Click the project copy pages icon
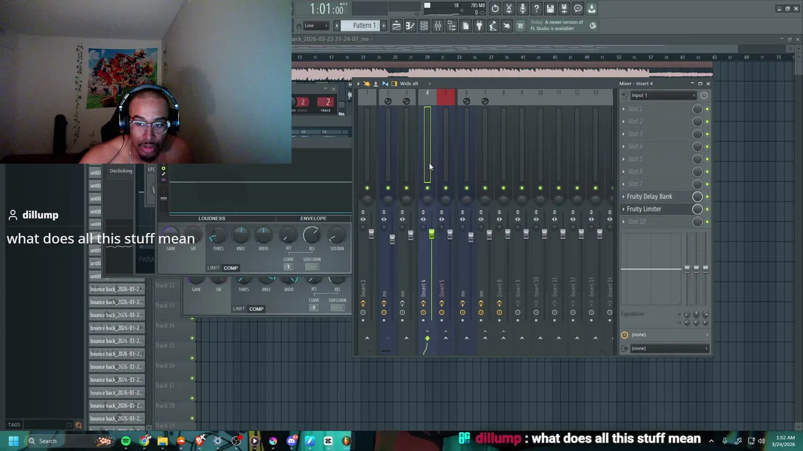803x451 pixels. point(465,26)
